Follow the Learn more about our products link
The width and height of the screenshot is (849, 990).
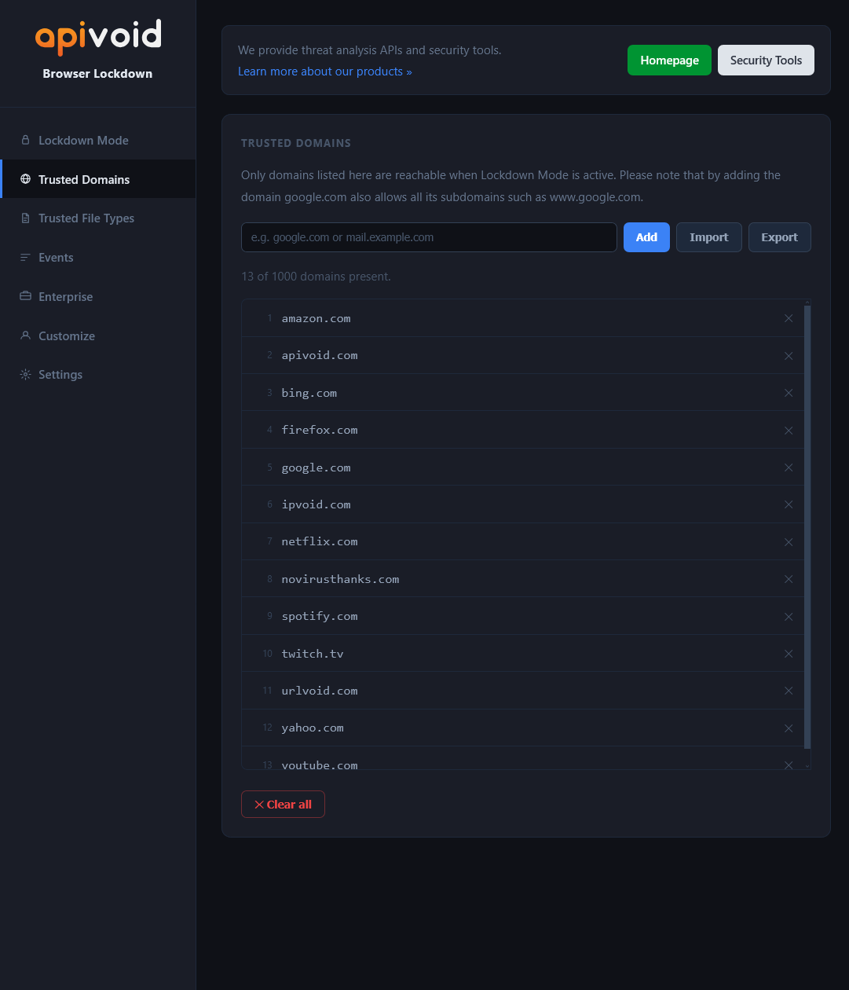pos(324,71)
